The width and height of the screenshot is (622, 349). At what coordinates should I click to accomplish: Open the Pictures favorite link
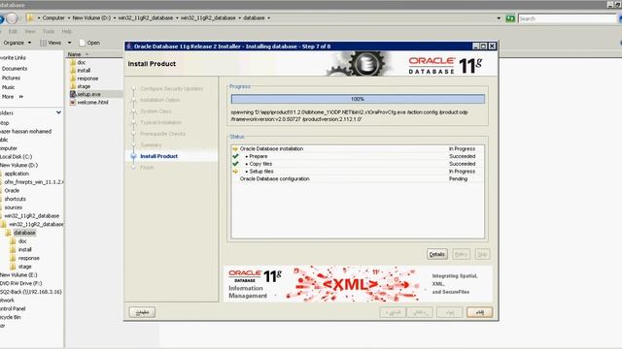coord(11,78)
